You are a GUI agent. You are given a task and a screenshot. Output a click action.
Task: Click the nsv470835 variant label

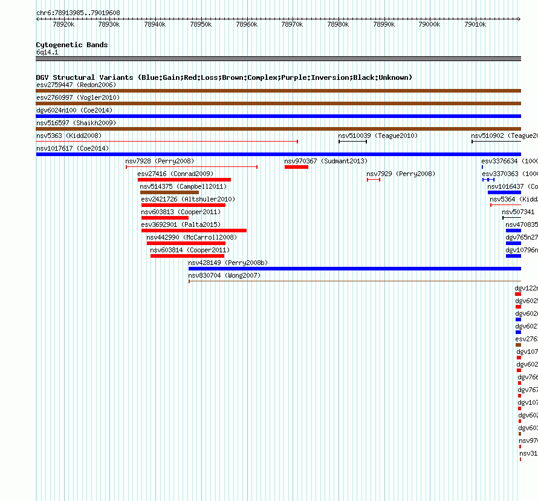pos(522,224)
